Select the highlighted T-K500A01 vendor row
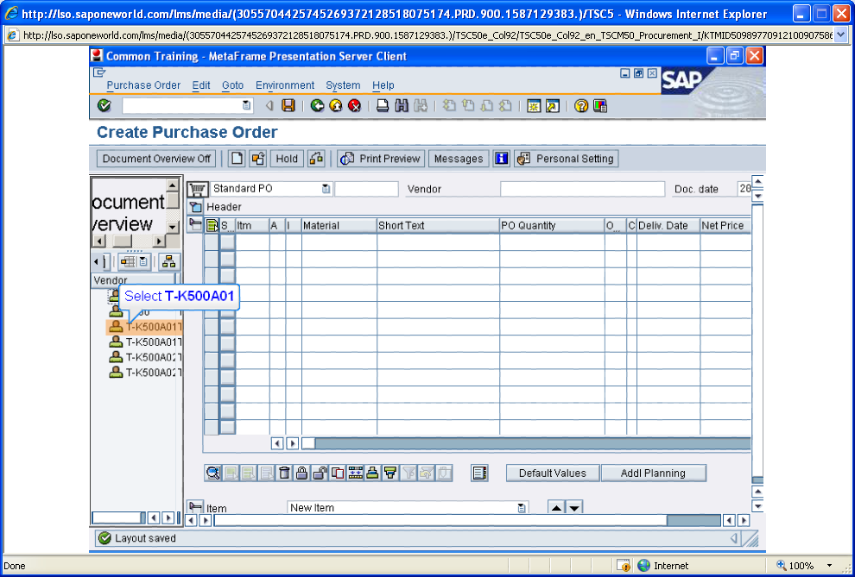855x577 pixels. [x=144, y=327]
